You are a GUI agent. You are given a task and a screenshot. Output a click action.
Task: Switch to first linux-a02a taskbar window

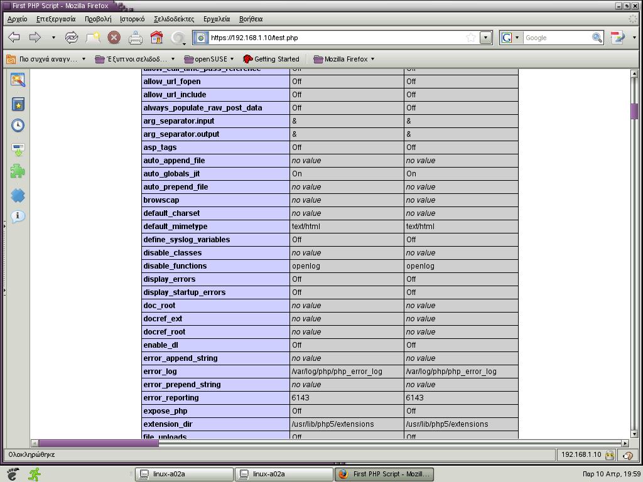click(184, 474)
